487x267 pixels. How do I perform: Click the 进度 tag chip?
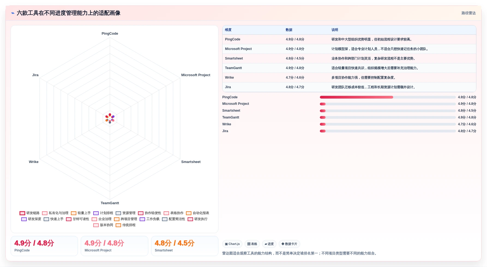269,244
